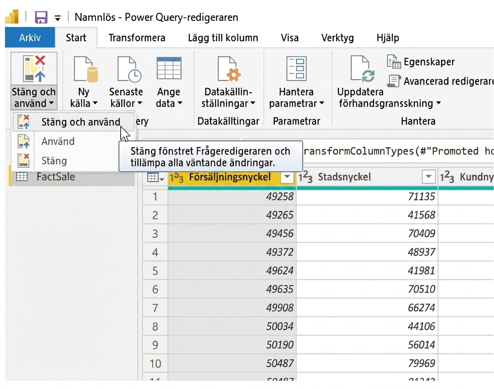Switch to the Transformera tab

pyautogui.click(x=137, y=38)
